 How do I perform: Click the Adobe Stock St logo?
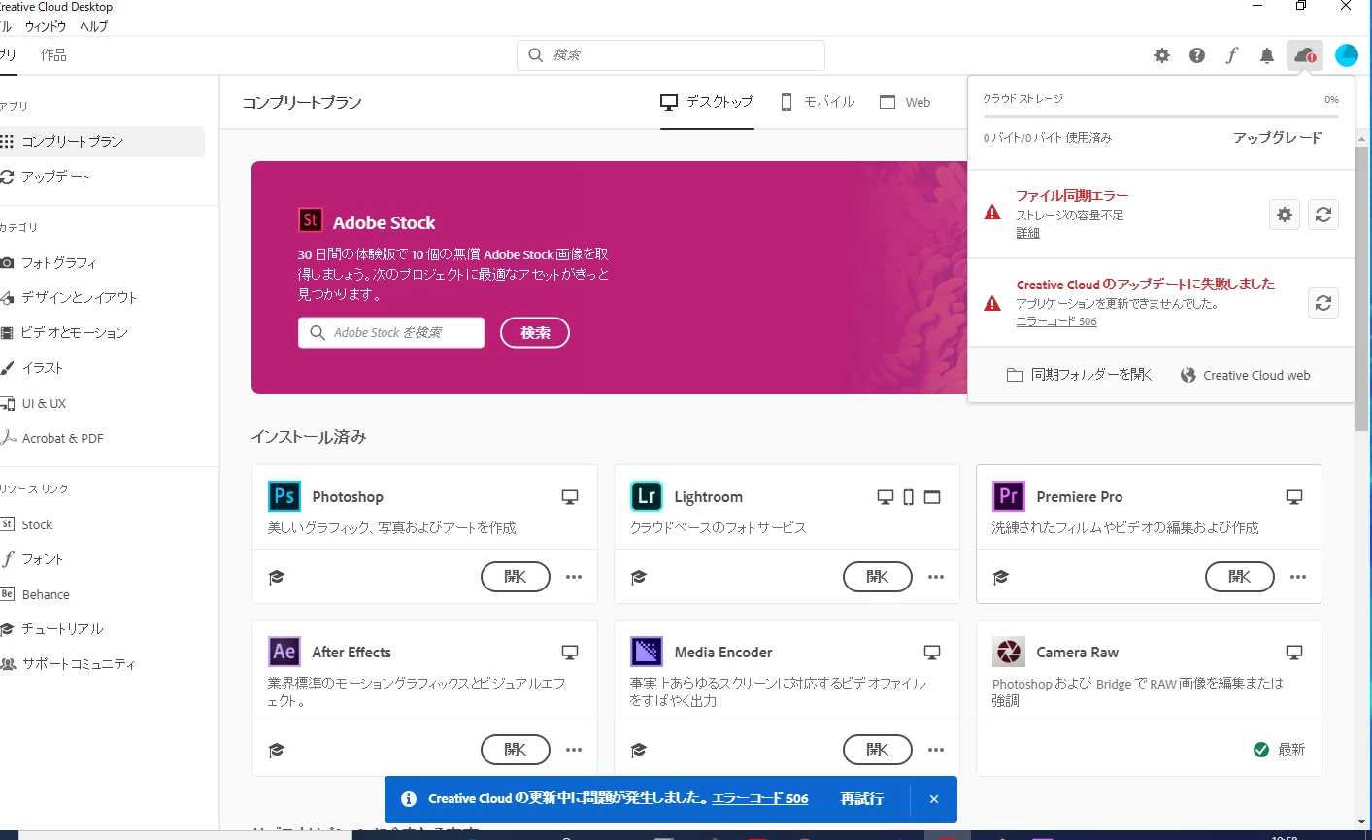point(310,220)
